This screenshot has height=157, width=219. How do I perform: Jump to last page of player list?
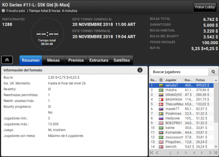click(216, 153)
